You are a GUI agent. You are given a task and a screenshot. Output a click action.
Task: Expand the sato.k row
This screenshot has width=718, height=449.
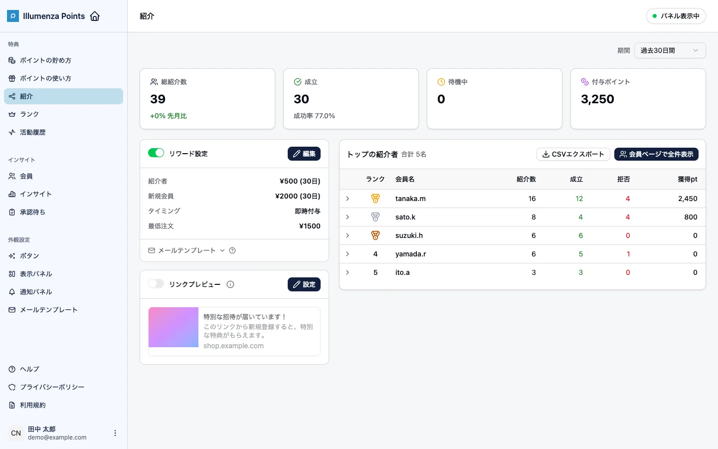point(348,217)
